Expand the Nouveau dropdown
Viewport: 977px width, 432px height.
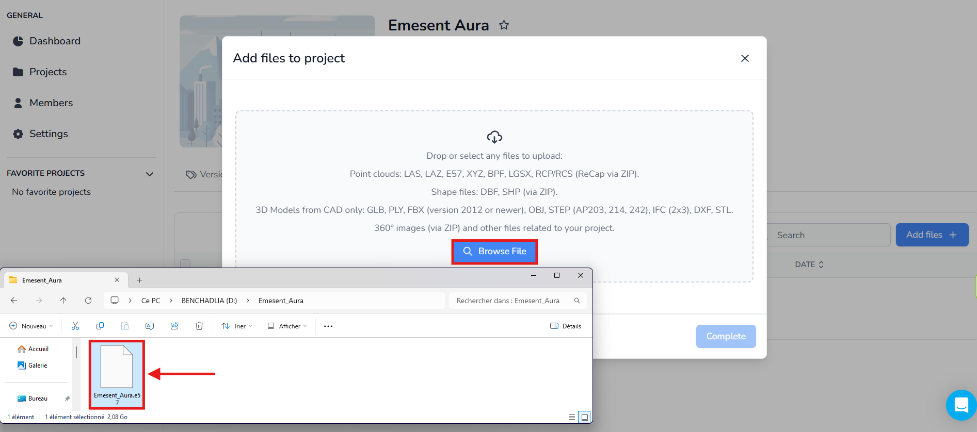[x=31, y=326]
